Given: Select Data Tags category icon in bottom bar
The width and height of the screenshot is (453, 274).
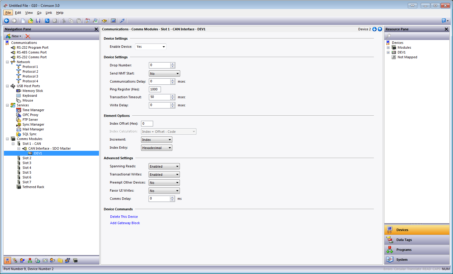Looking at the screenshot, I should (15, 260).
